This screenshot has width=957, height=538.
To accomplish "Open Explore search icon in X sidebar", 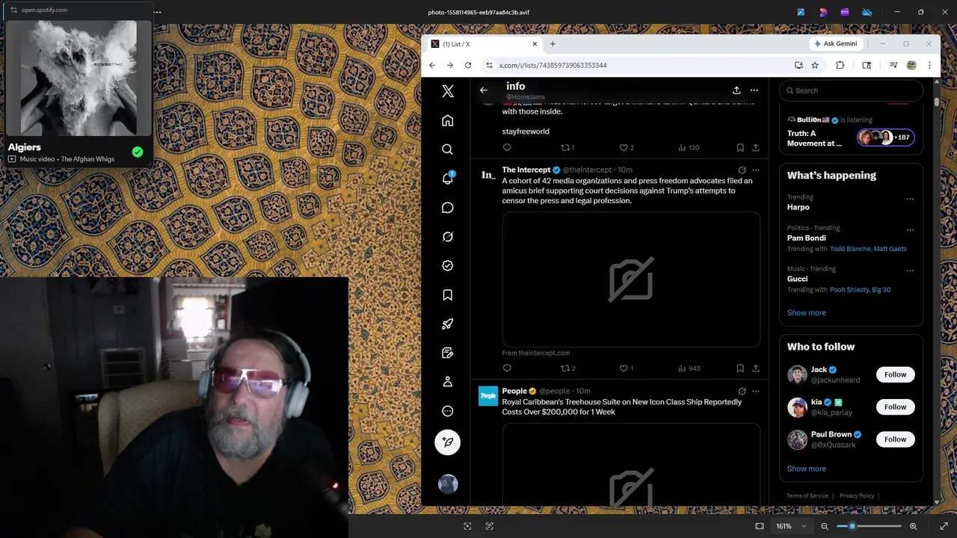I will [448, 149].
